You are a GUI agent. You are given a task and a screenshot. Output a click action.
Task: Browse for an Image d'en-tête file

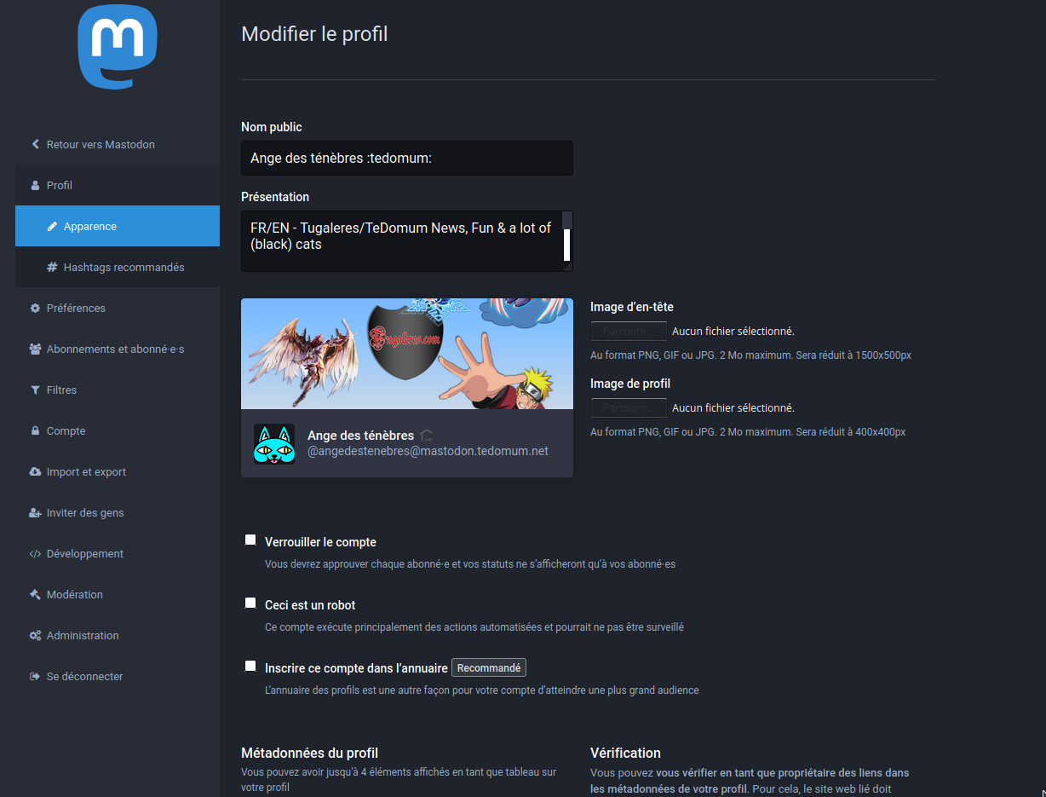[629, 332]
